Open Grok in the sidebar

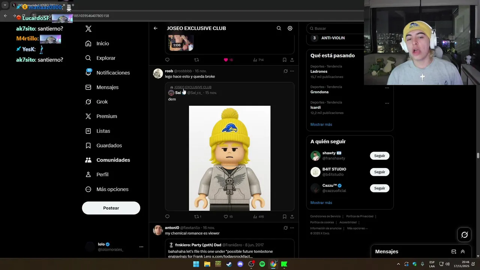pyautogui.click(x=96, y=102)
